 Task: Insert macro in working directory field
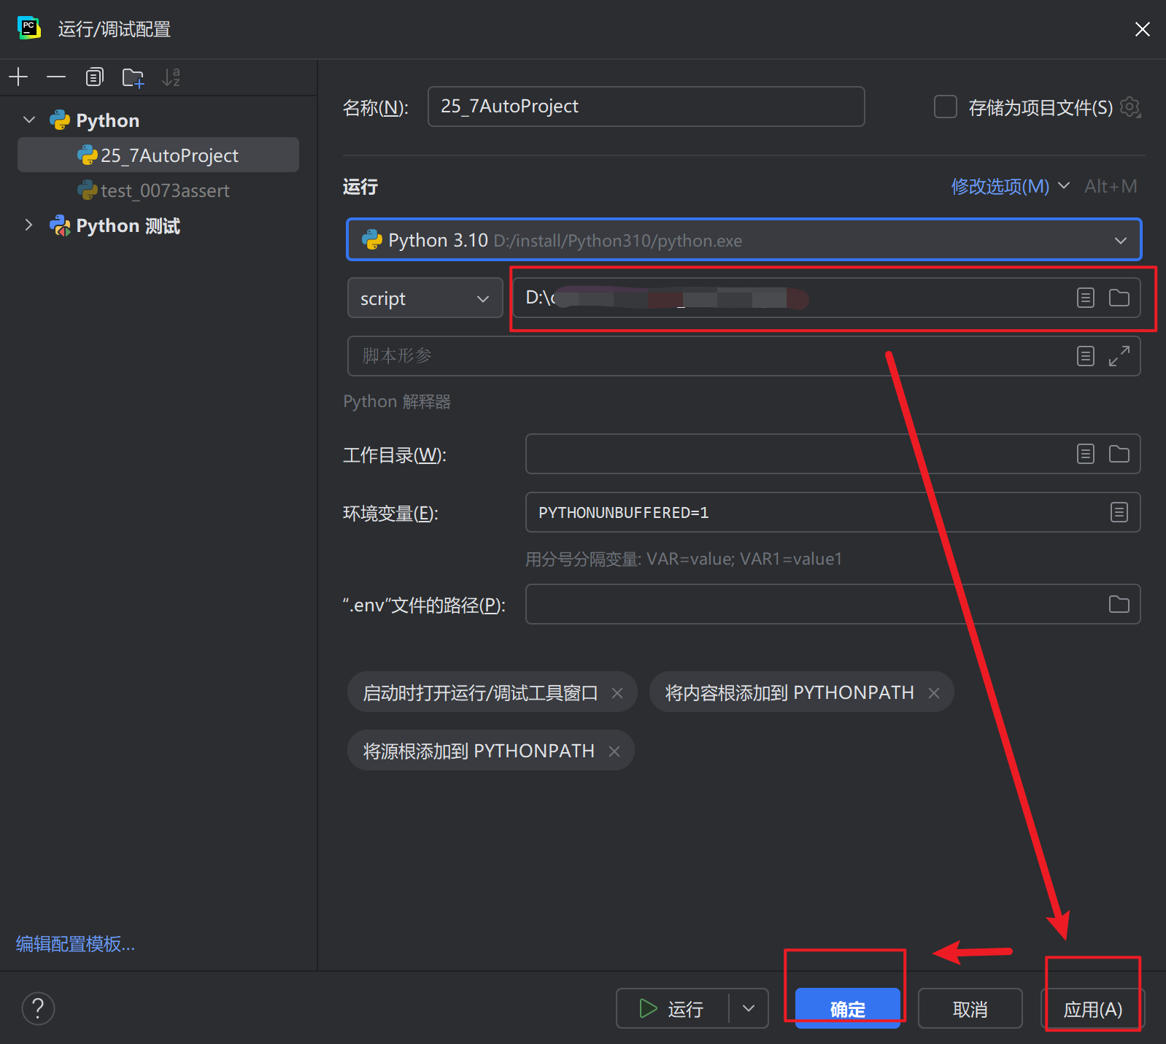[1086, 454]
